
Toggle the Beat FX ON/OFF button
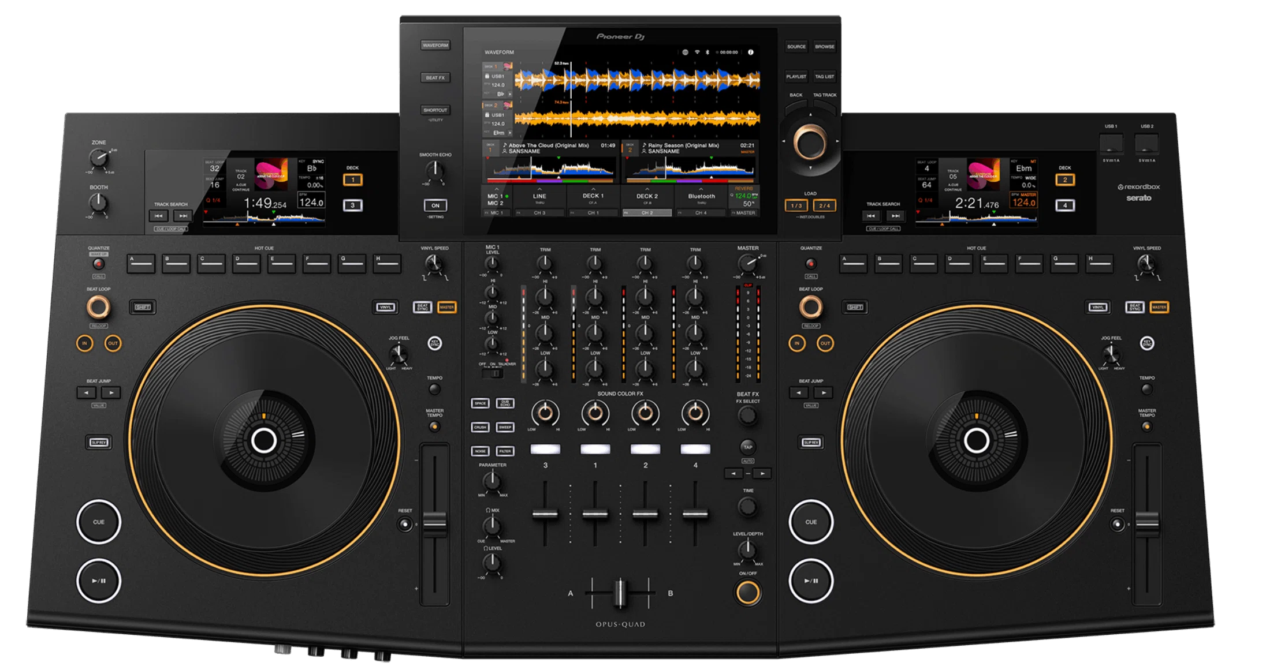click(748, 592)
